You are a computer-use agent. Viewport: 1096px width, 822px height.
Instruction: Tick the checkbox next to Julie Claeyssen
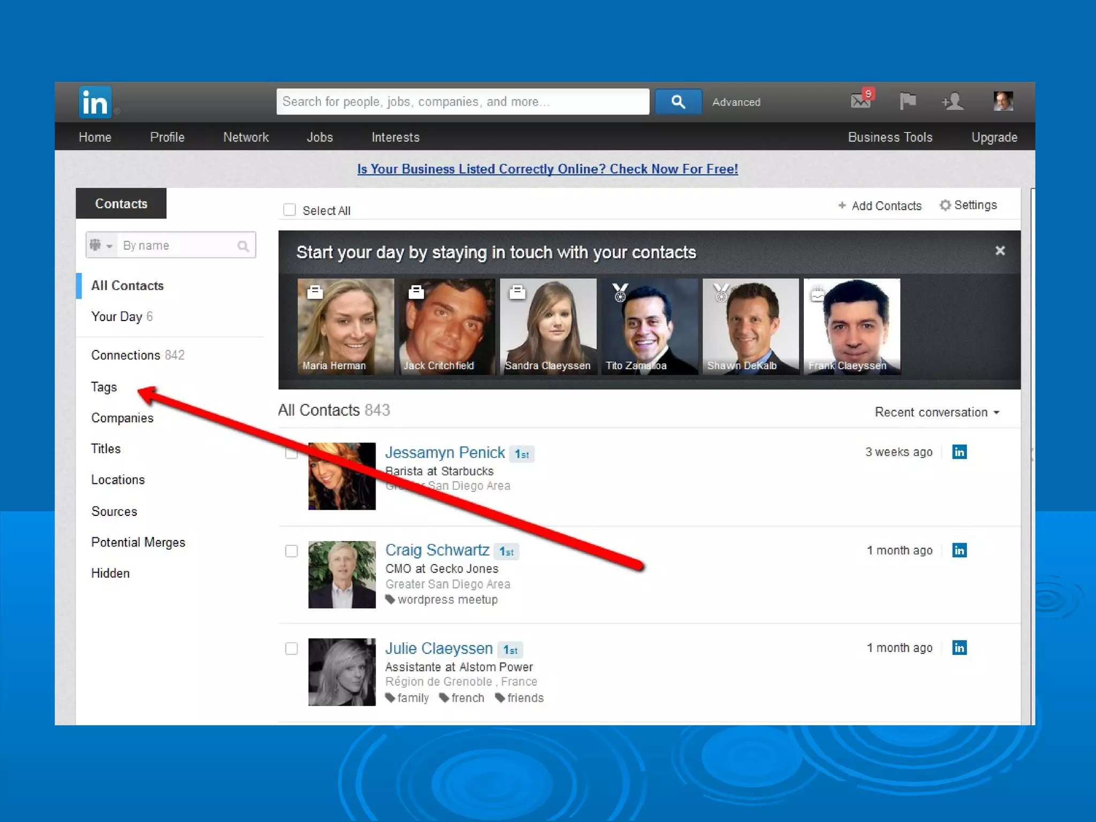tap(291, 649)
